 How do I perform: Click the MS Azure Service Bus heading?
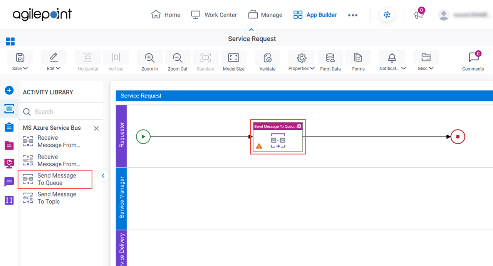click(x=52, y=128)
